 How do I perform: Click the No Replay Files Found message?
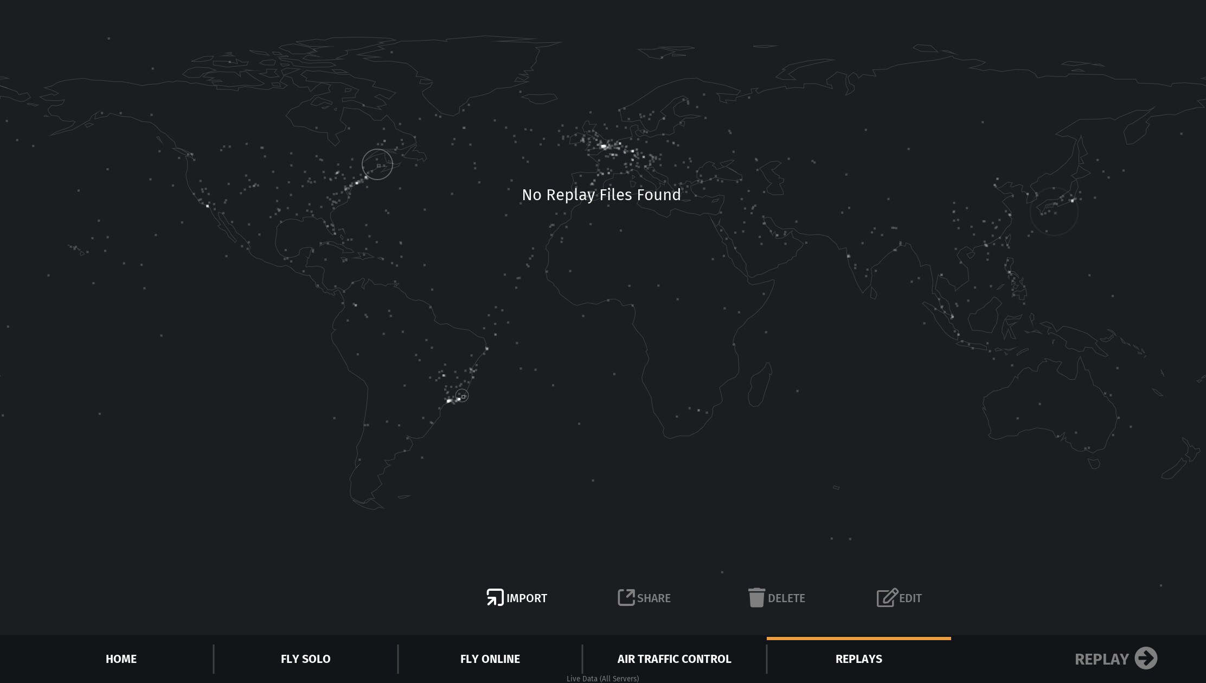coord(601,195)
